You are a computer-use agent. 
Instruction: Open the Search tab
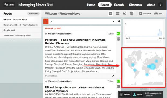tap(119, 5)
